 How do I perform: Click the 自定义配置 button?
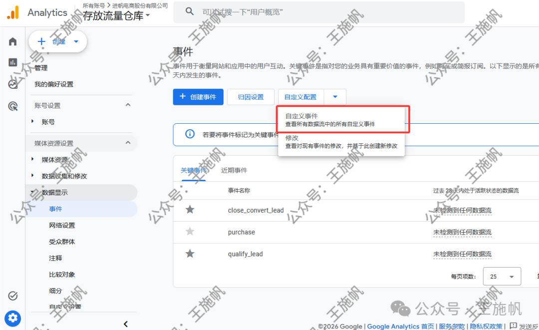[x=300, y=97]
